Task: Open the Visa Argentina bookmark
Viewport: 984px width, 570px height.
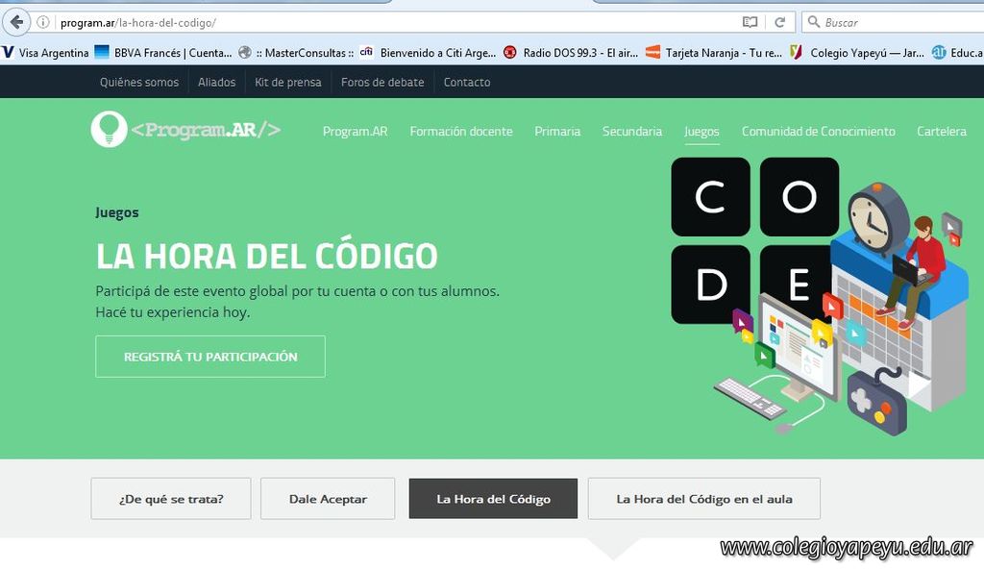Action: point(46,53)
